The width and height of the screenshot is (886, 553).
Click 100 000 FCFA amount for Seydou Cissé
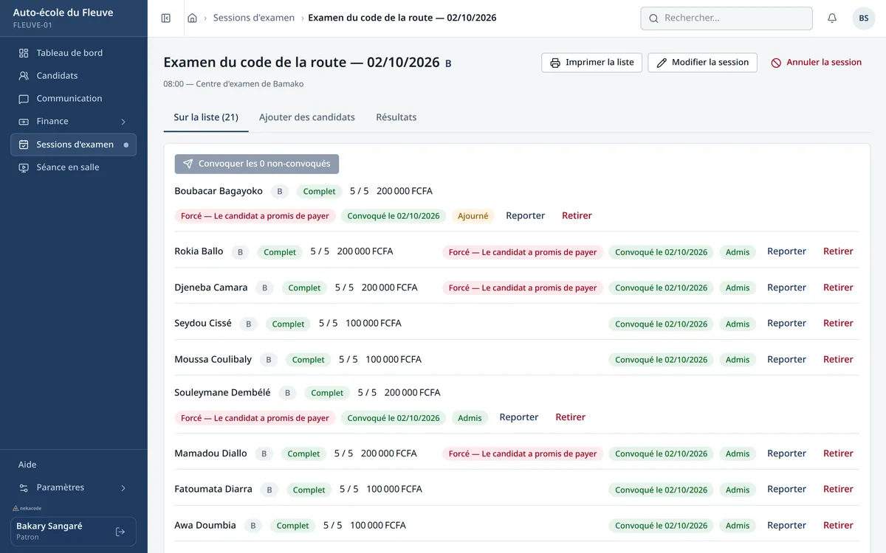tap(374, 323)
